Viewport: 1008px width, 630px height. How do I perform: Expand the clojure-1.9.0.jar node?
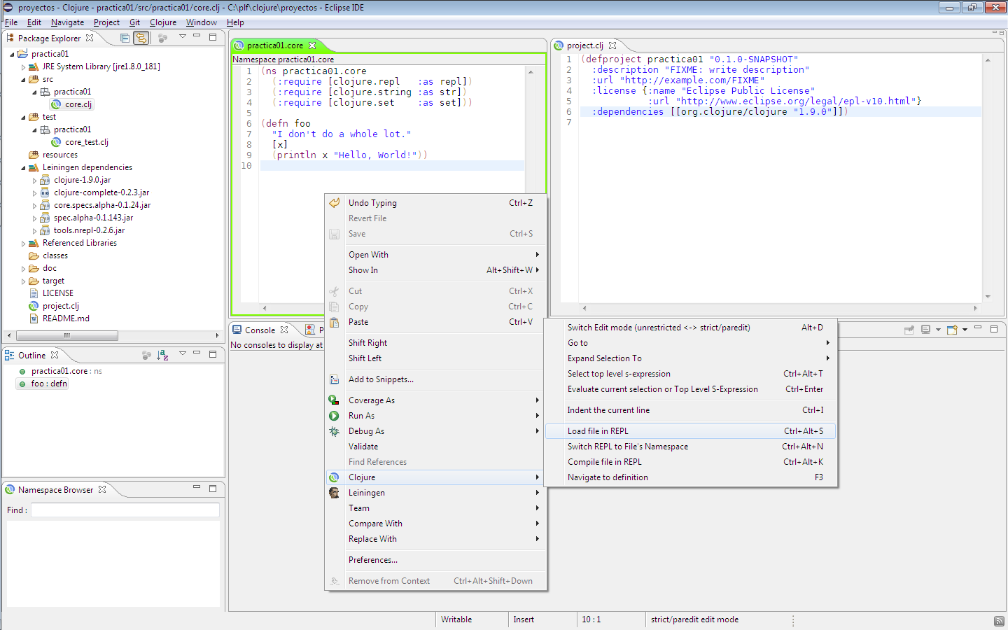34,181
